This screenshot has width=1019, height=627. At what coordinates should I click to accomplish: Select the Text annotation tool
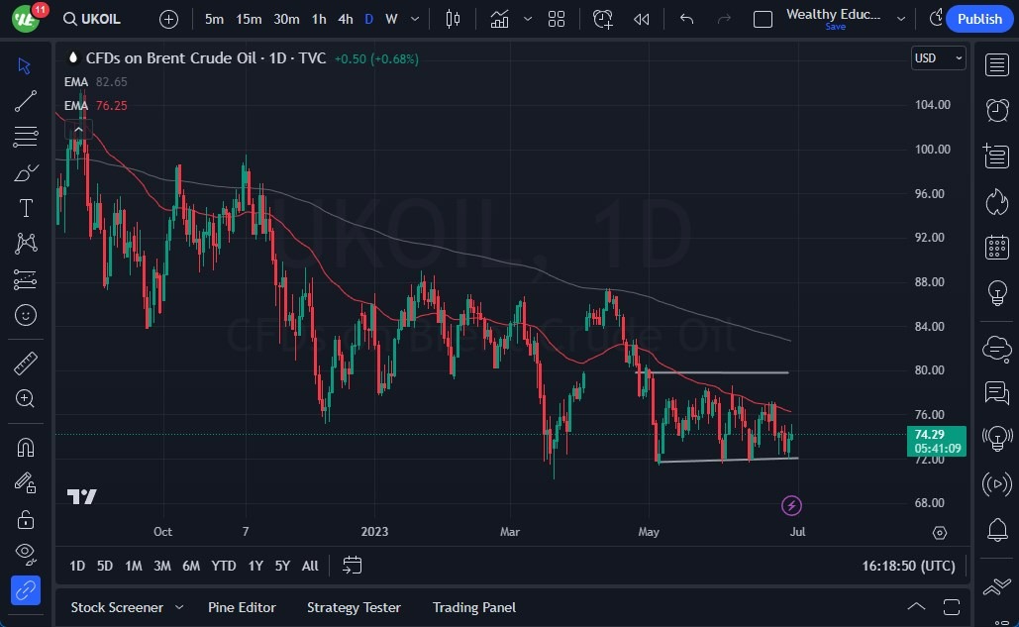(x=26, y=207)
